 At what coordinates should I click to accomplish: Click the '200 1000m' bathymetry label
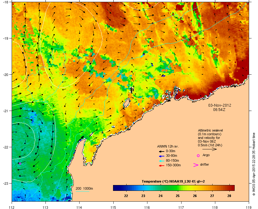(x=84, y=189)
